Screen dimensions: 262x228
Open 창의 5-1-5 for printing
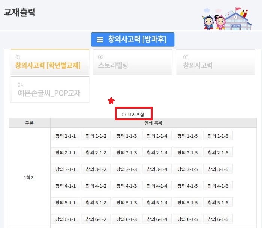(x=188, y=202)
